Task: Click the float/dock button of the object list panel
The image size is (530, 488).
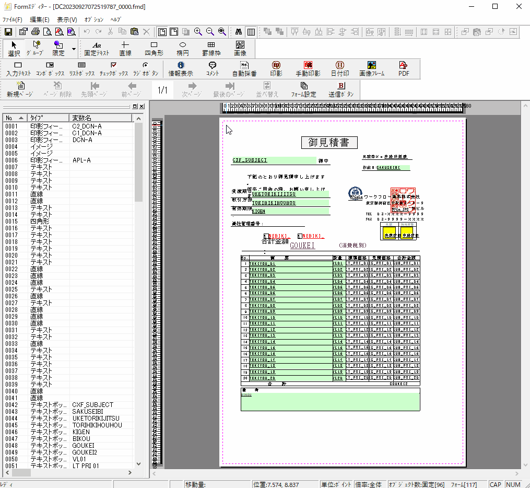Action: [x=135, y=106]
